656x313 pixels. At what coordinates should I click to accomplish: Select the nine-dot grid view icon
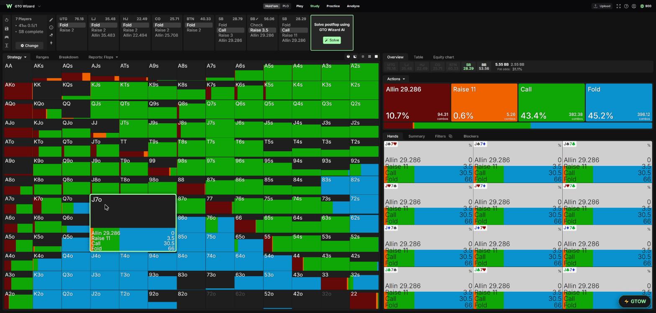click(369, 57)
